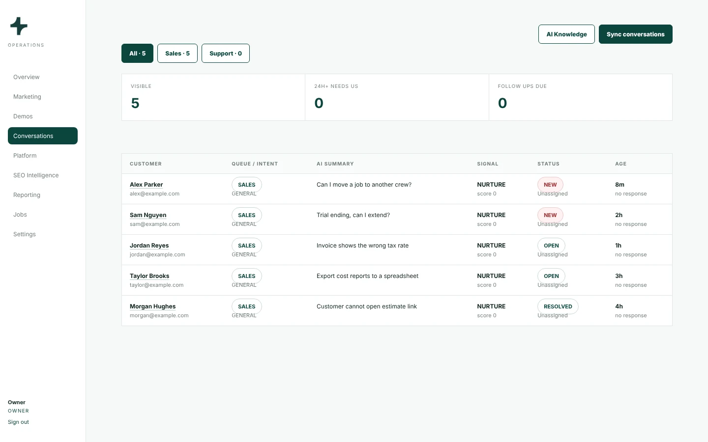The image size is (708, 442).
Task: Click the VISIBLE stat card showing 5
Action: (213, 97)
